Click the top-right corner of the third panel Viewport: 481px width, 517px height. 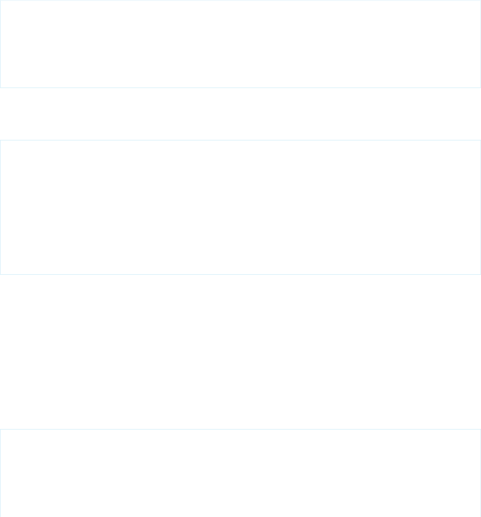click(481, 430)
